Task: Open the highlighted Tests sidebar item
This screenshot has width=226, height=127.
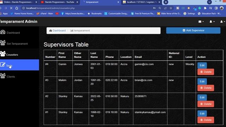Action: click(19, 65)
